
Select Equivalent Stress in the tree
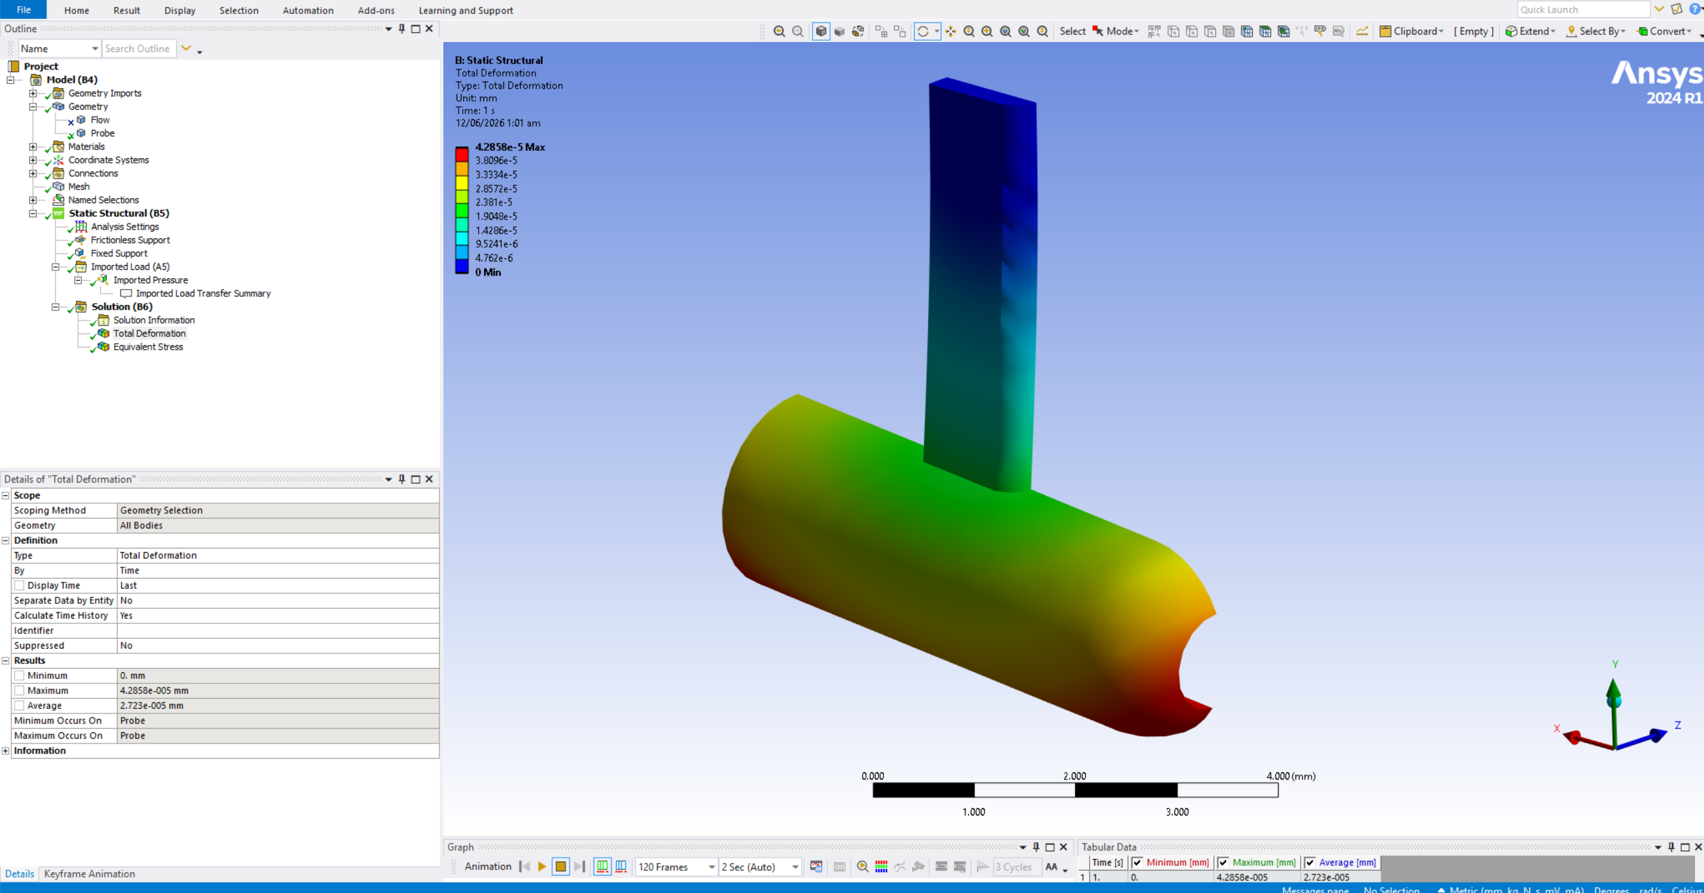coord(148,346)
